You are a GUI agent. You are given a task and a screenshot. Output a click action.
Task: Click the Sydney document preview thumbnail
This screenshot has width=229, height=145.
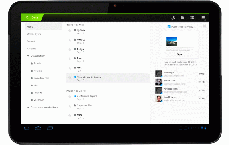180,43
